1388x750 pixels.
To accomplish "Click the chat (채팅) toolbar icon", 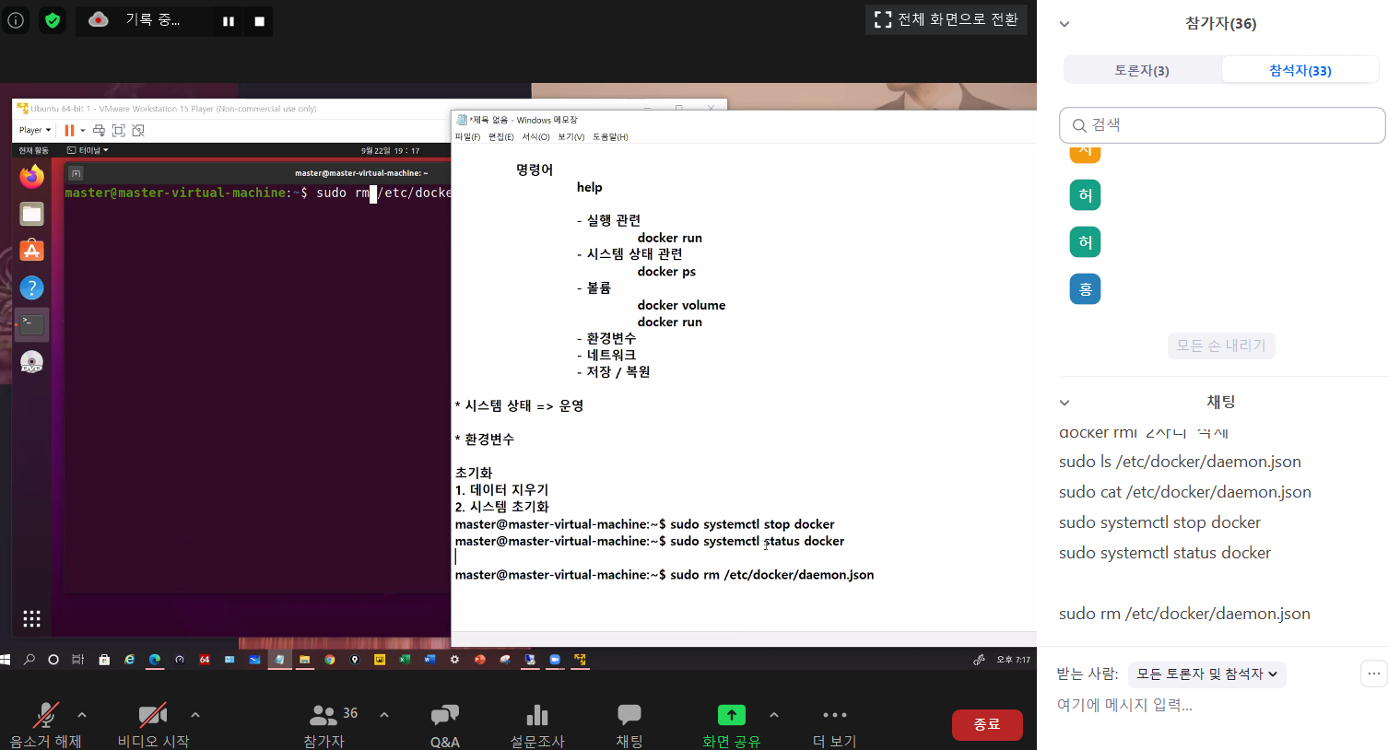I will pos(629,716).
